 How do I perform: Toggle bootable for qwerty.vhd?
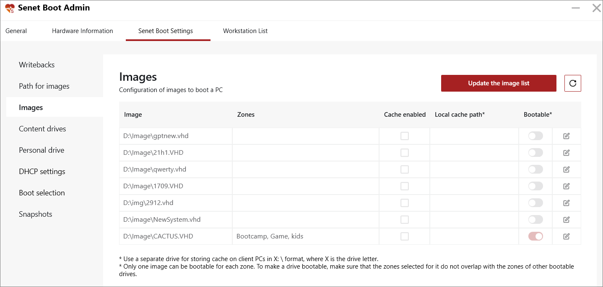[535, 169]
